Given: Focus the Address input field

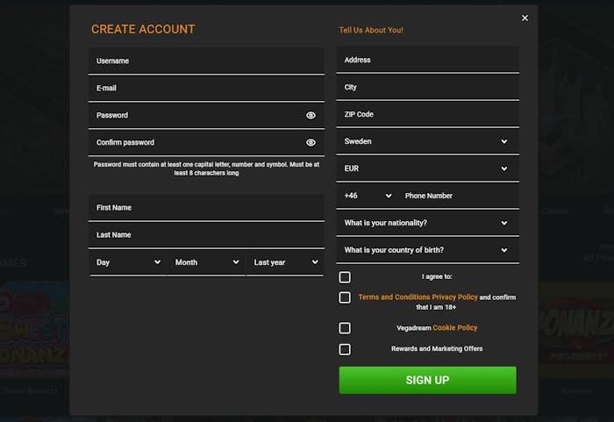Looking at the screenshot, I should (x=428, y=60).
